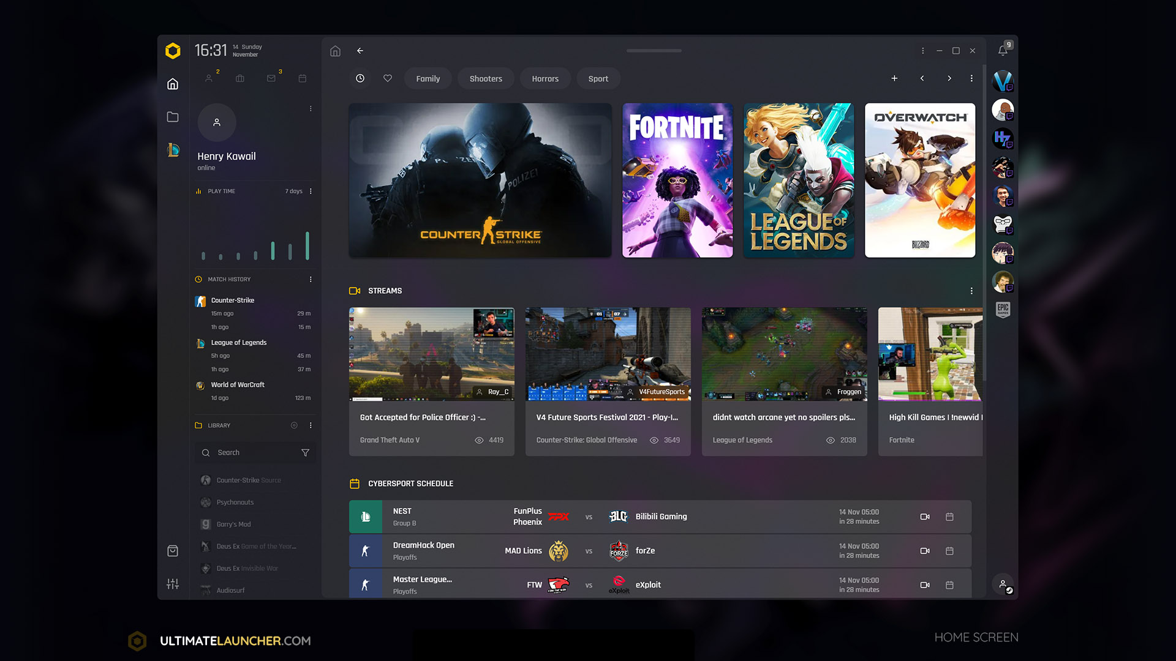Open category bar three-dot menu

tap(971, 78)
